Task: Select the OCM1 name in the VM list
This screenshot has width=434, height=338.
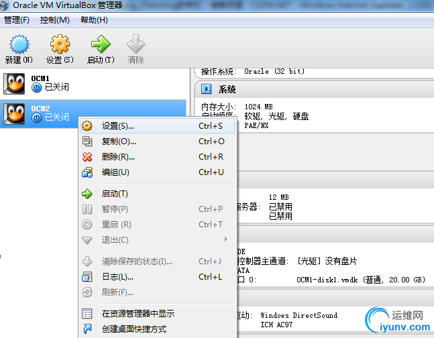Action: tap(40, 78)
